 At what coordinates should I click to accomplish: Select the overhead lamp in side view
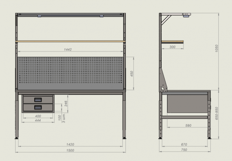(x=187, y=15)
